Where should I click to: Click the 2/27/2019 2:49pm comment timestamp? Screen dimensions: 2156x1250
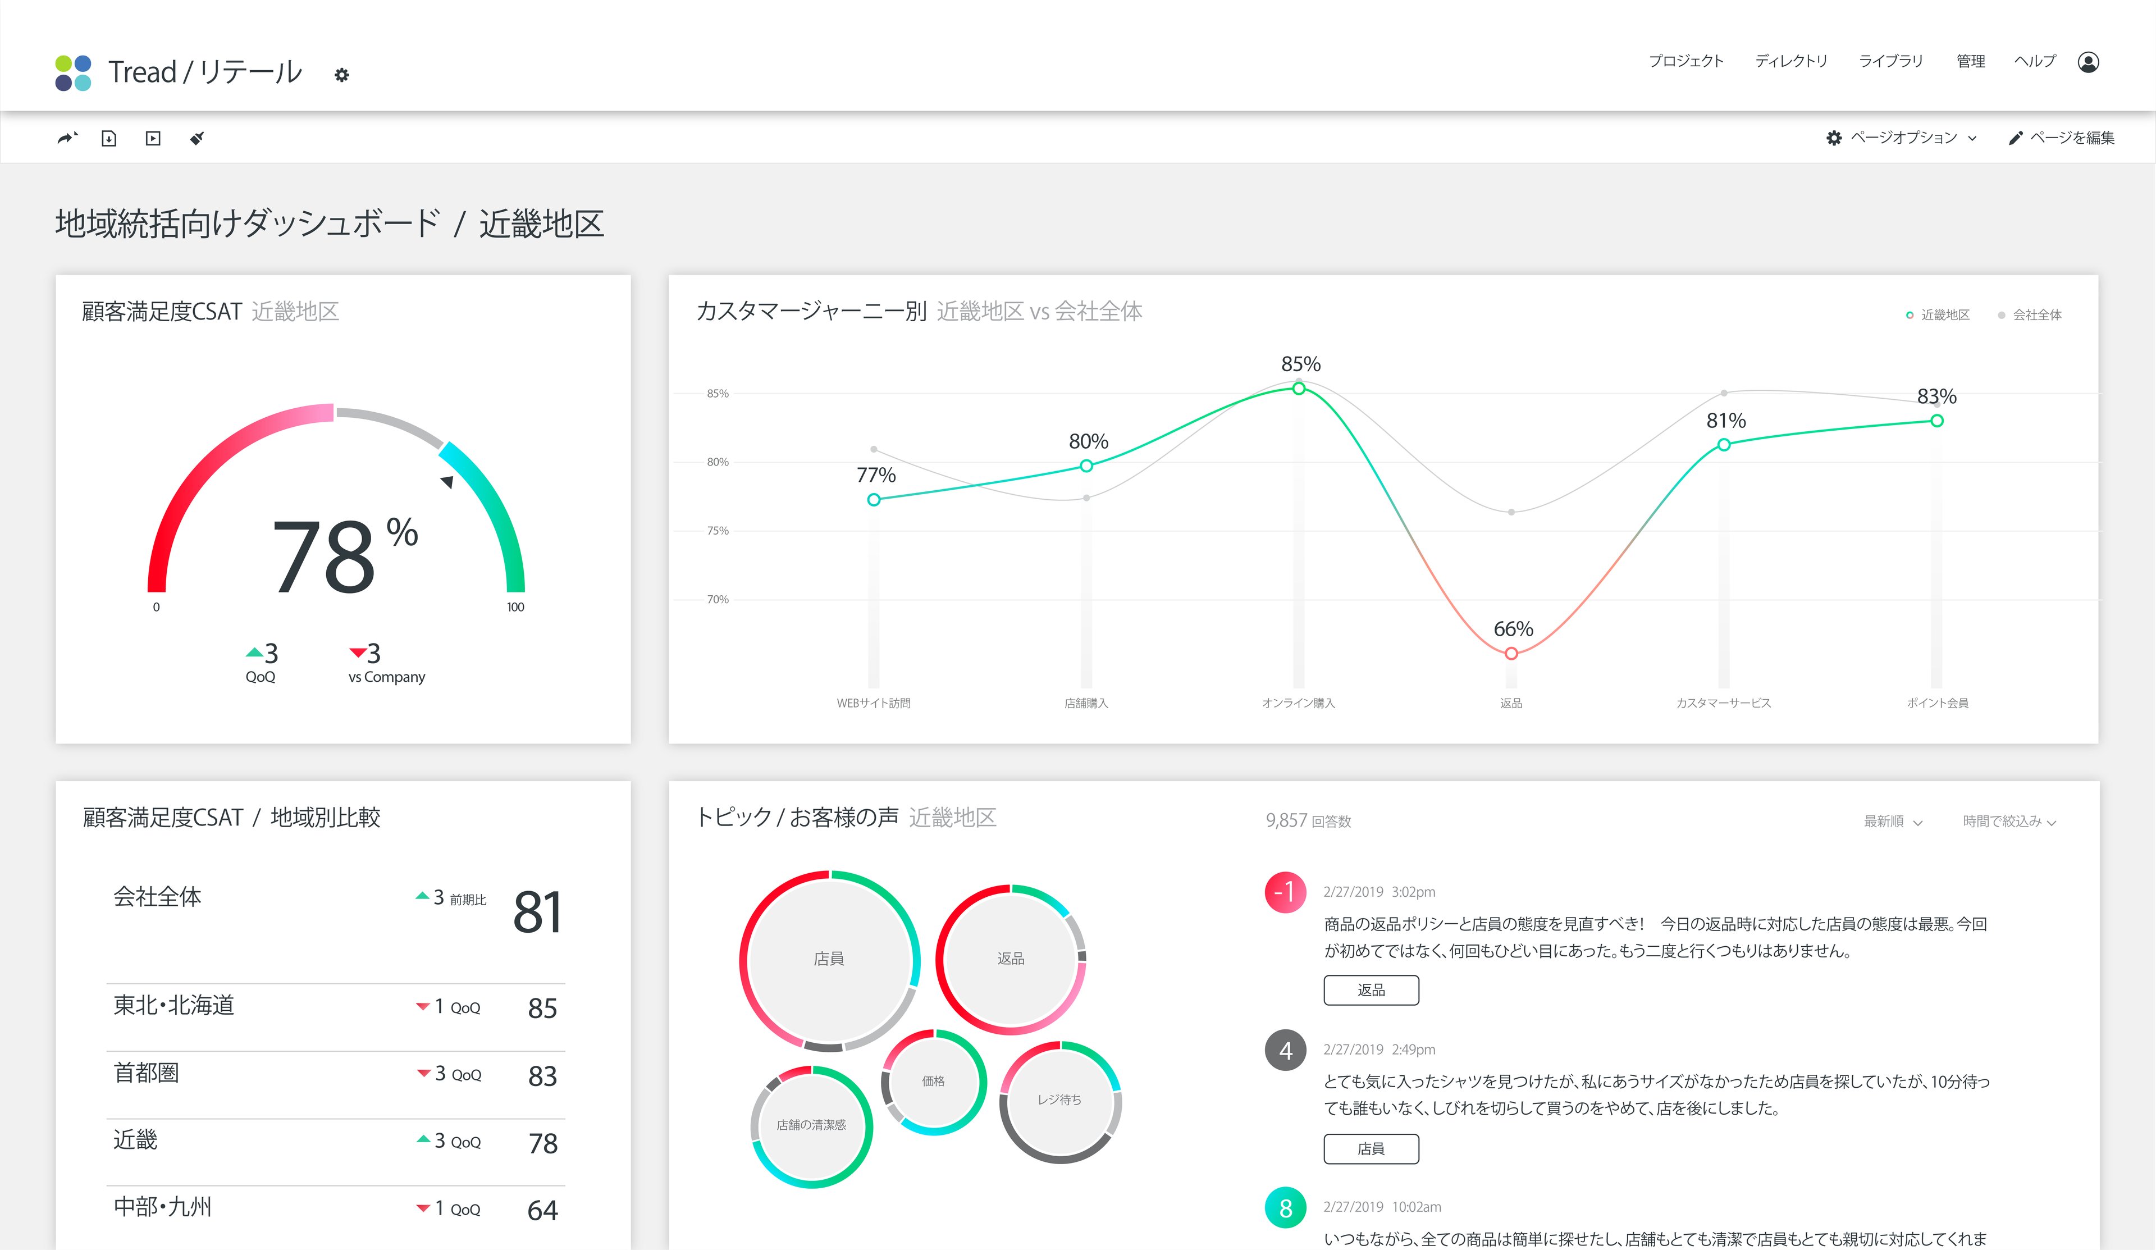[x=1379, y=1050]
